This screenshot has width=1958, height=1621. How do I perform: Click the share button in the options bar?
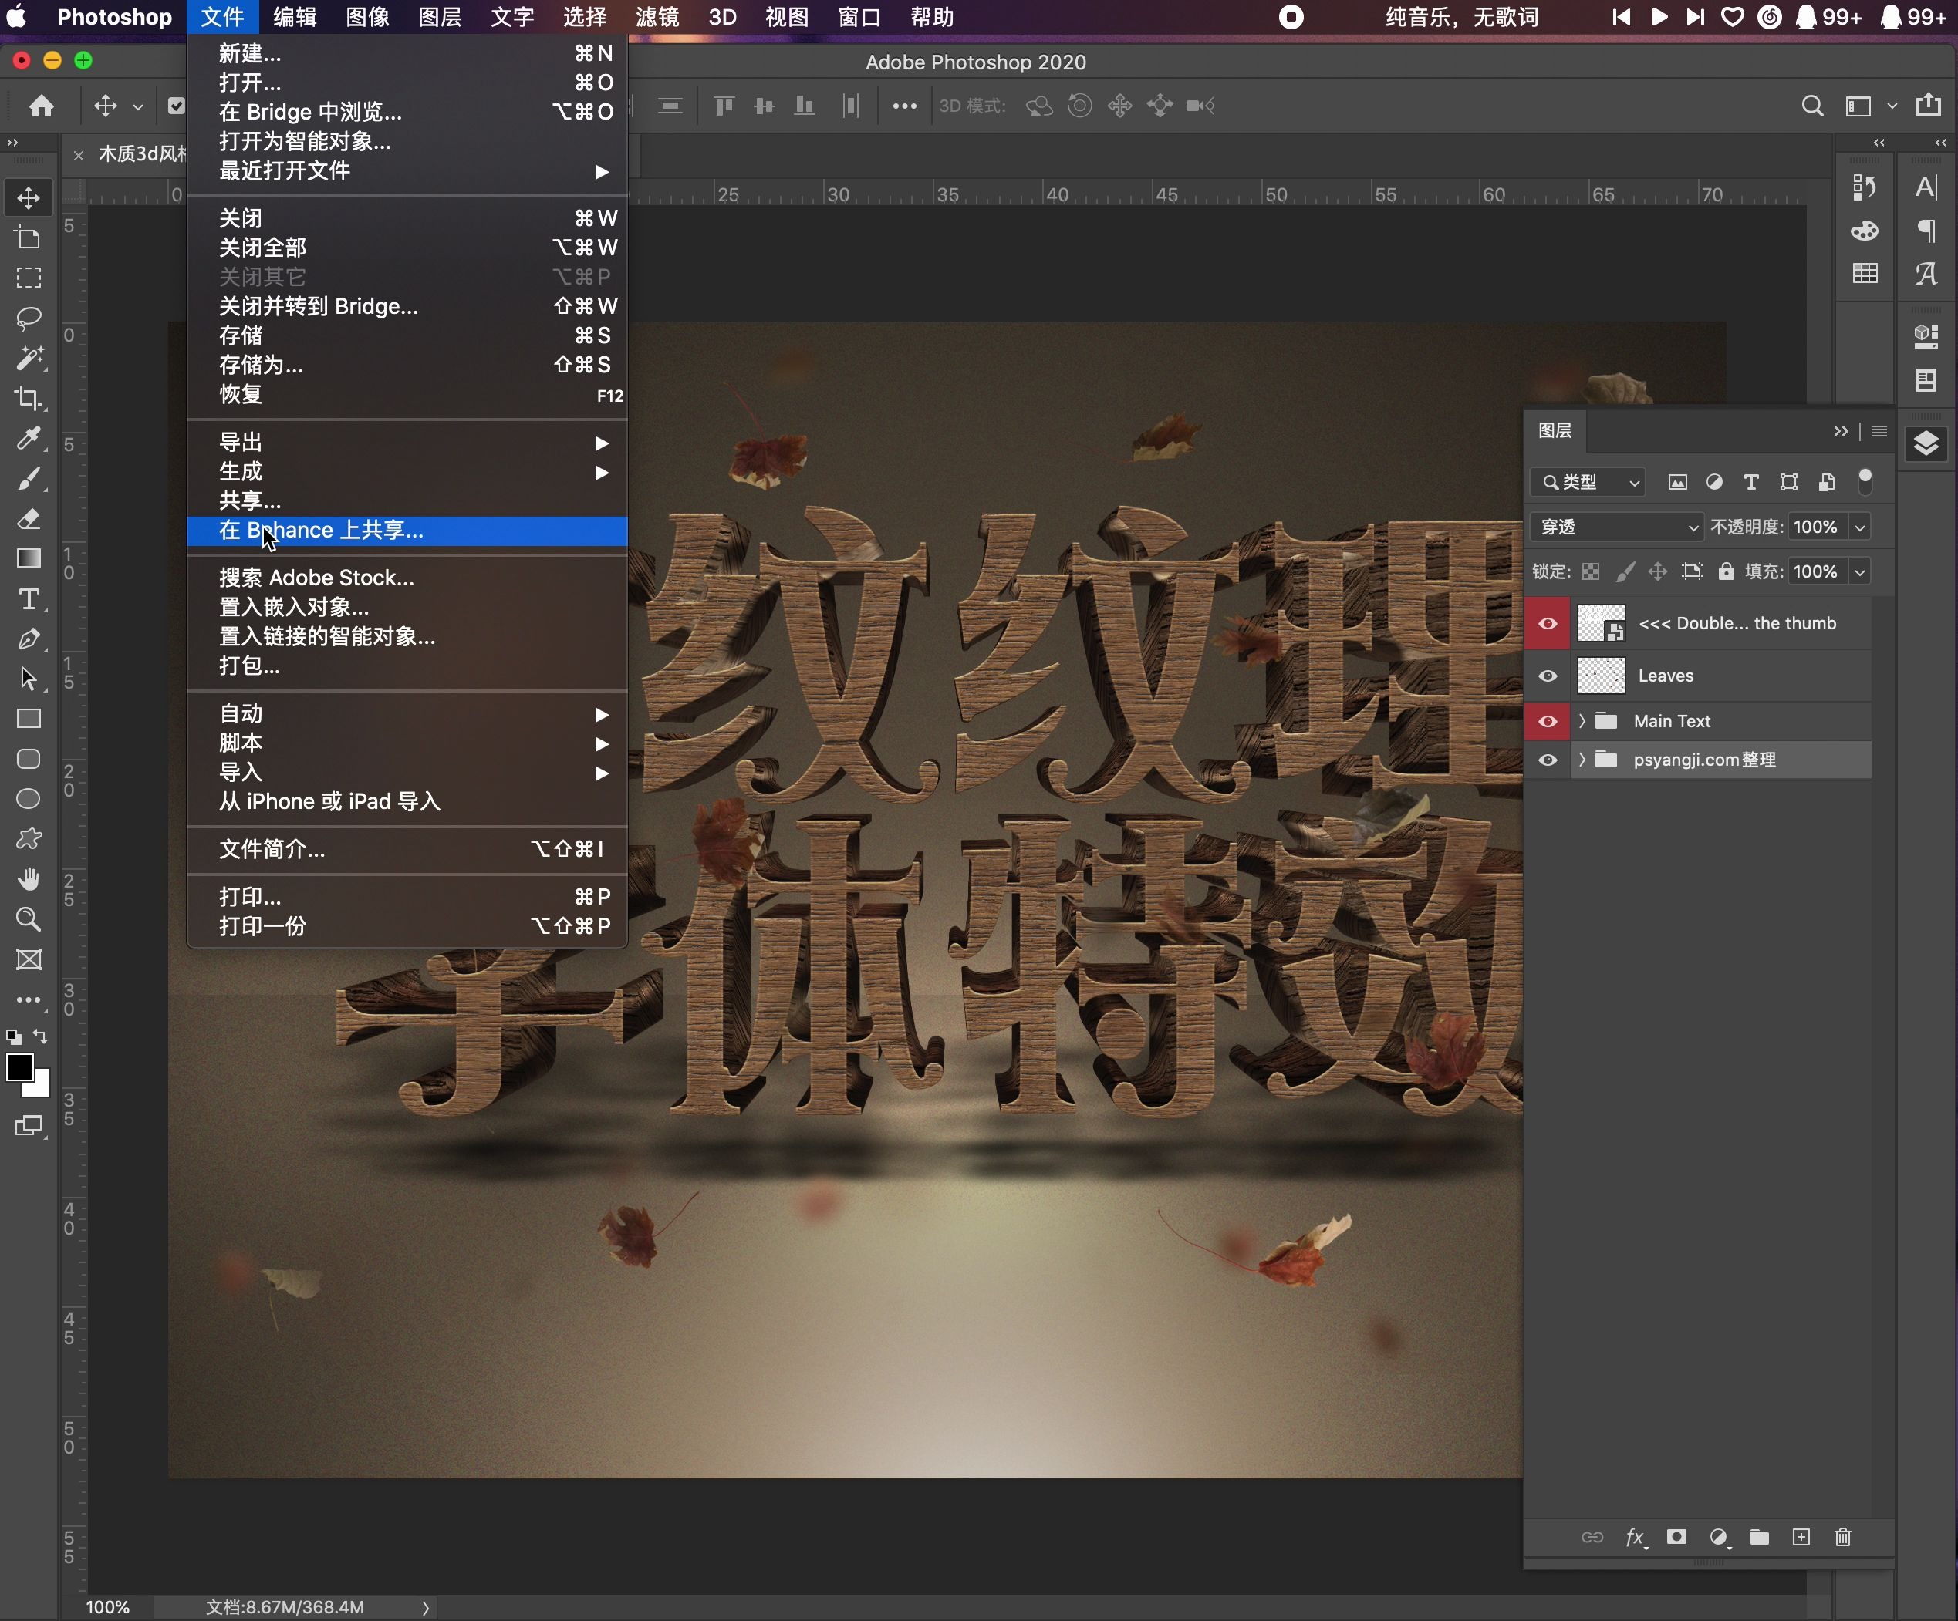(1928, 106)
